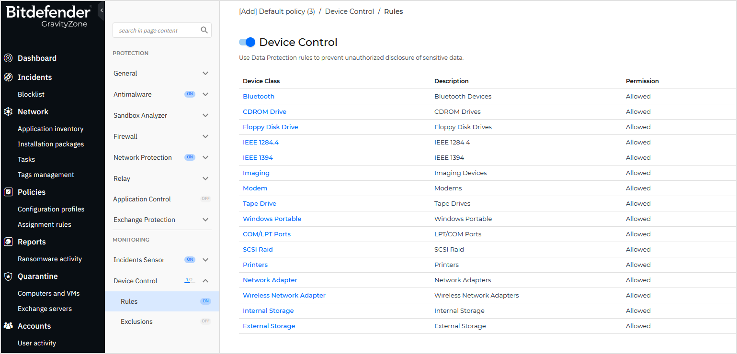The width and height of the screenshot is (737, 354).
Task: Click the Wireless Network Adapter link
Action: 284,295
